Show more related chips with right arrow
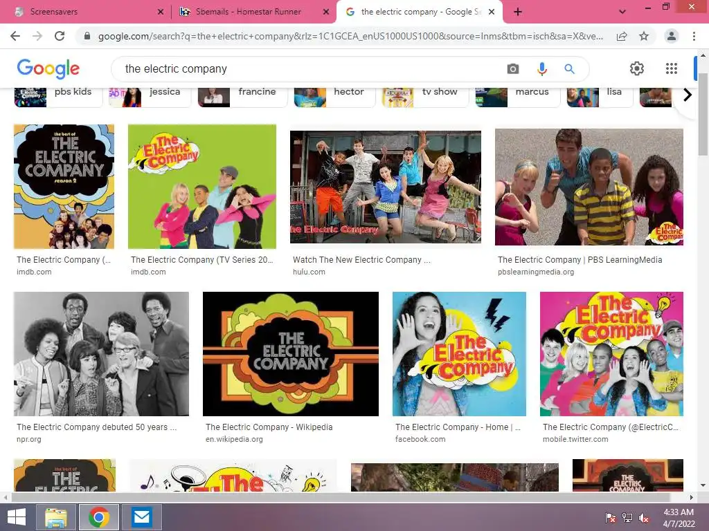 point(688,95)
